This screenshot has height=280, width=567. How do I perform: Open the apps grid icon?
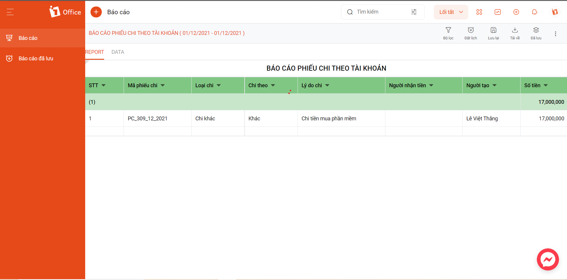[x=479, y=12]
